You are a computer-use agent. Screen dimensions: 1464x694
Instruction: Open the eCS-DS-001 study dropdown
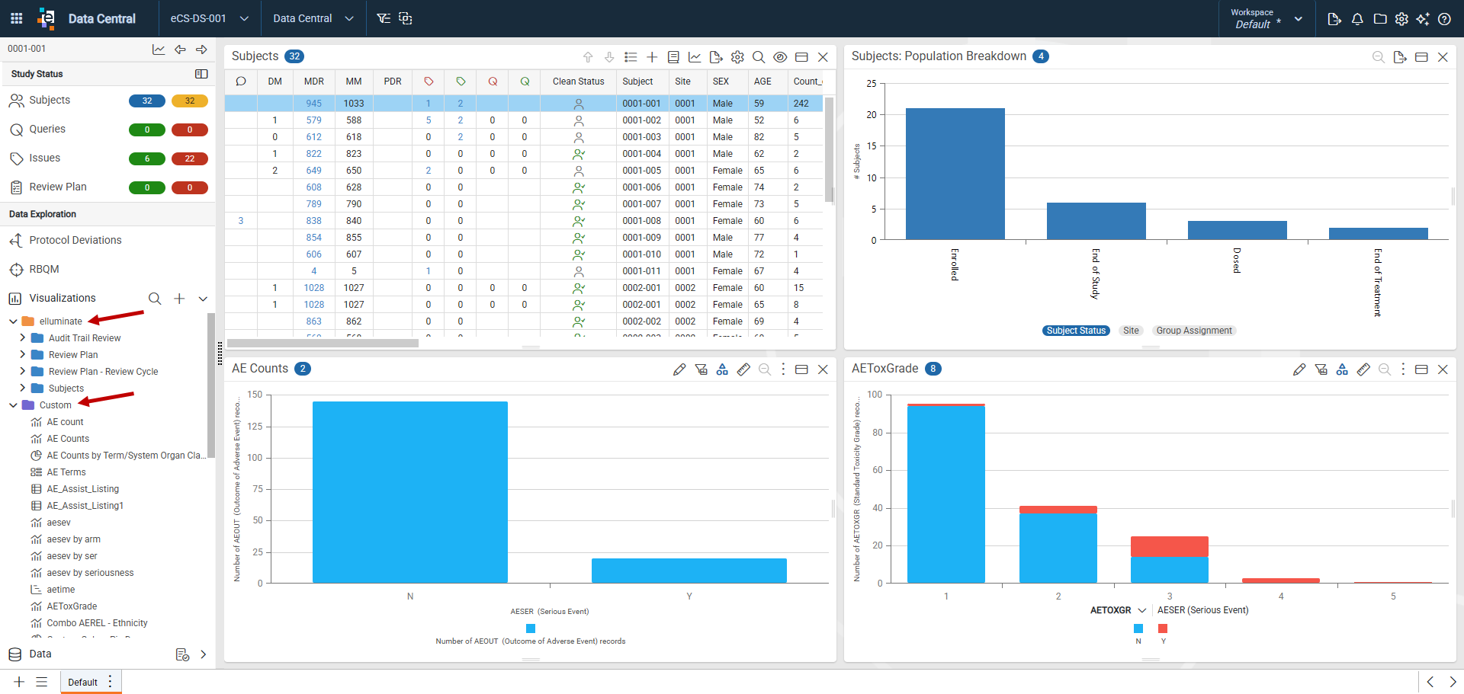(x=210, y=18)
